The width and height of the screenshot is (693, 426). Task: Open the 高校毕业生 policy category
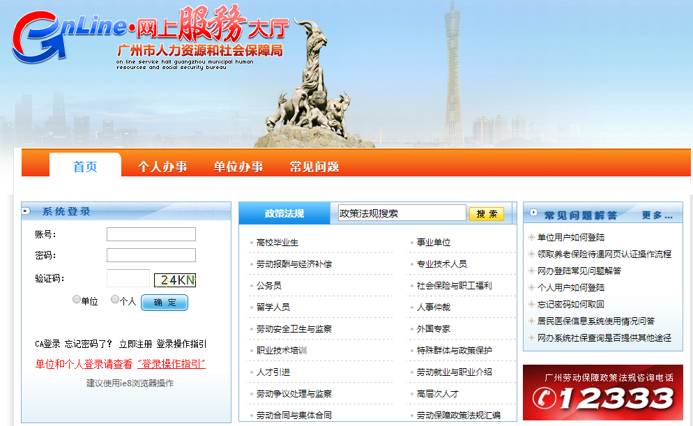tap(277, 242)
